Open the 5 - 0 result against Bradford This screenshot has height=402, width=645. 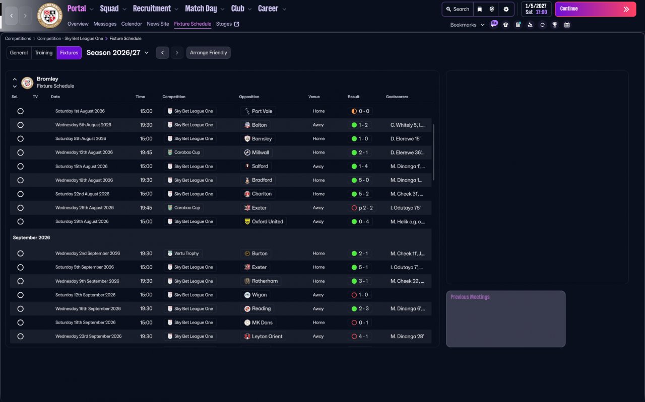point(360,180)
